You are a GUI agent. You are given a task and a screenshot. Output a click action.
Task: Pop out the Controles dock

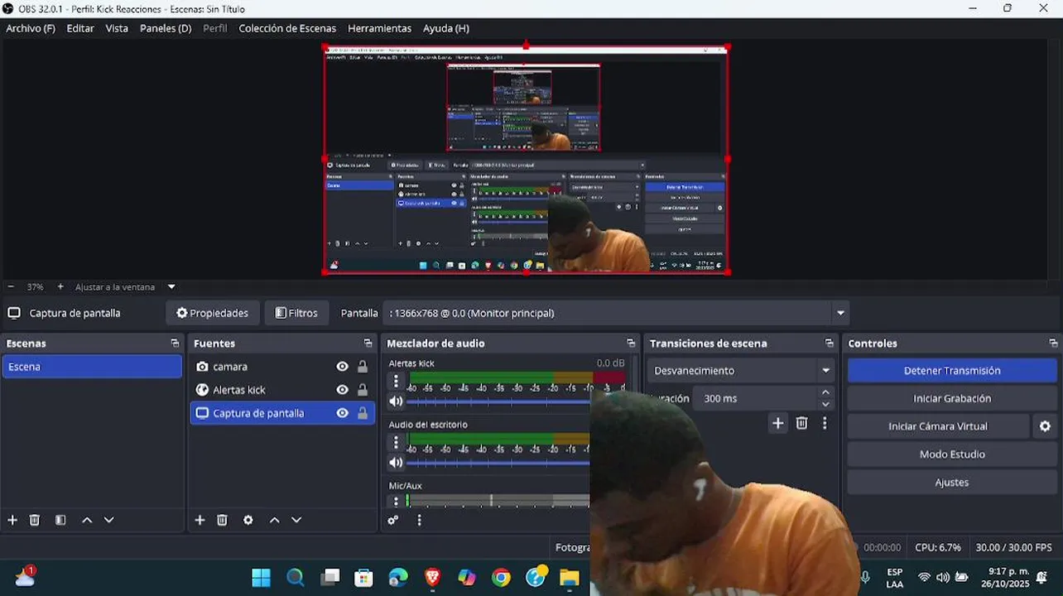1053,343
